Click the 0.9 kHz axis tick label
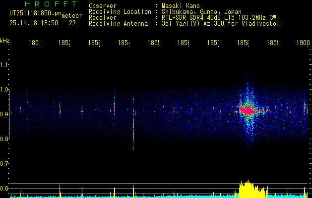 point(4,114)
